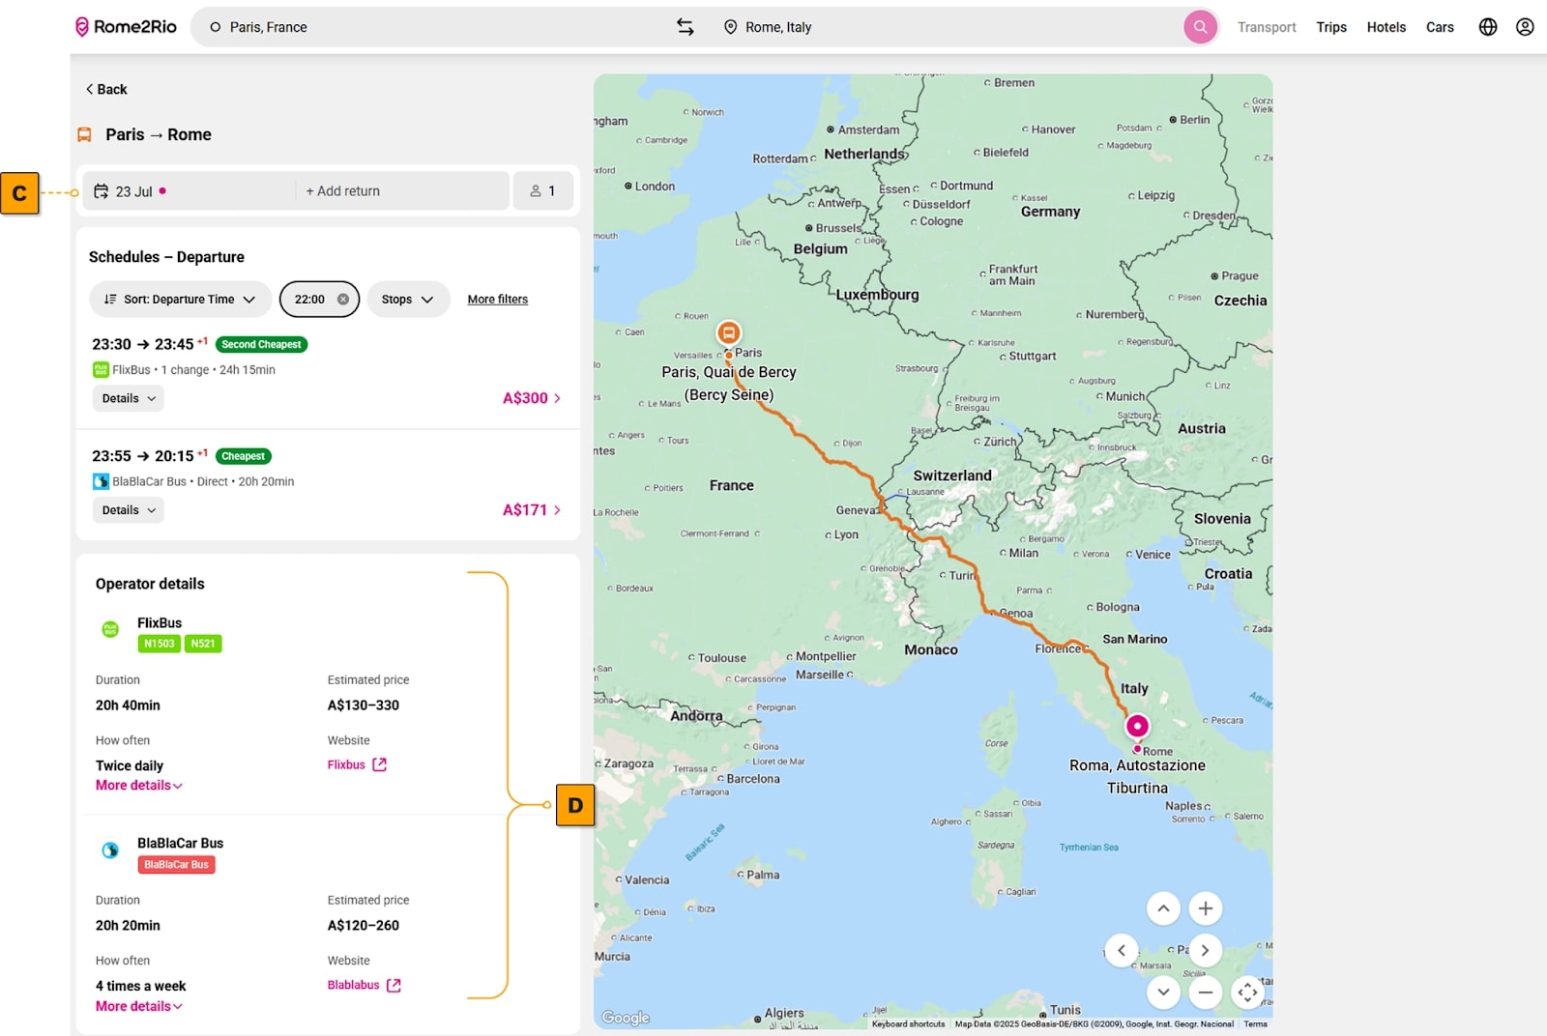Open the Stops filter dropdown

click(408, 299)
